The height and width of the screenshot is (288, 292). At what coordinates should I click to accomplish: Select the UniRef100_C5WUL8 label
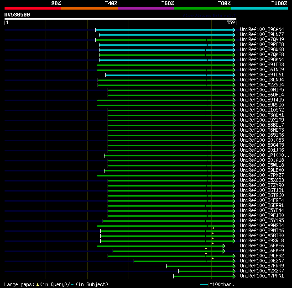point(262,165)
